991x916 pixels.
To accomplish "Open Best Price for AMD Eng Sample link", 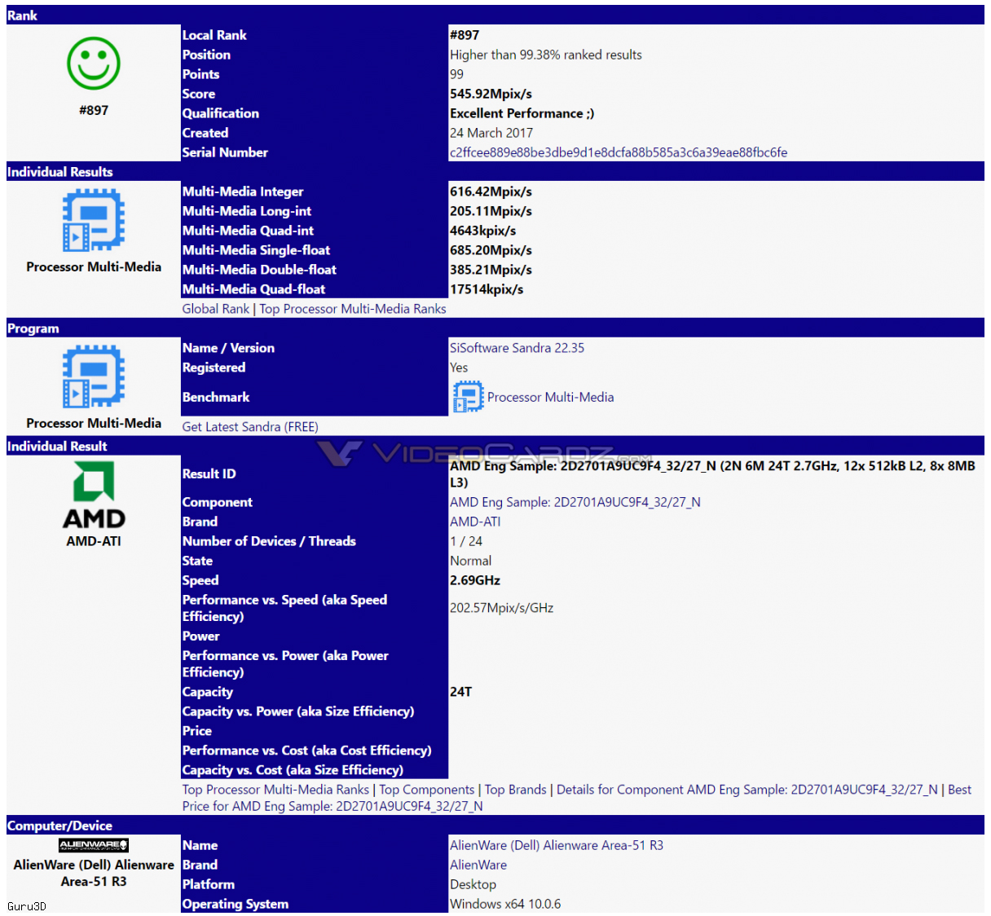I will point(333,806).
